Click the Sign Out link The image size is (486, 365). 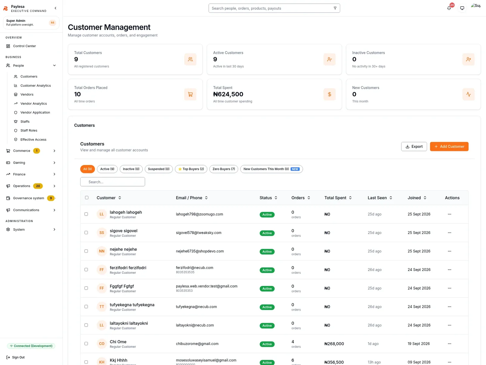pyautogui.click(x=15, y=357)
